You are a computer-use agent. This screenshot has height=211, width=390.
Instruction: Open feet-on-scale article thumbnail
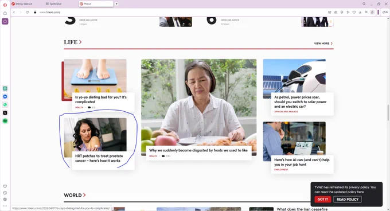pyautogui.click(x=95, y=76)
